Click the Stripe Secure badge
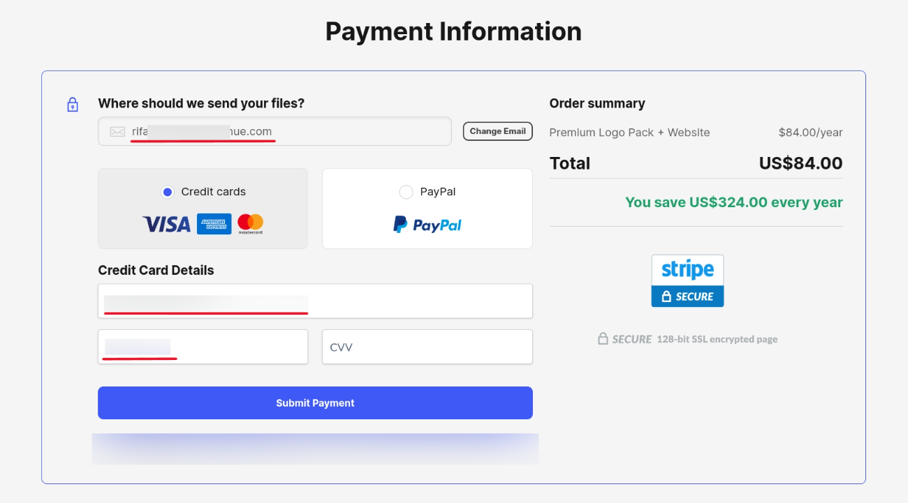The image size is (908, 503). [x=687, y=280]
